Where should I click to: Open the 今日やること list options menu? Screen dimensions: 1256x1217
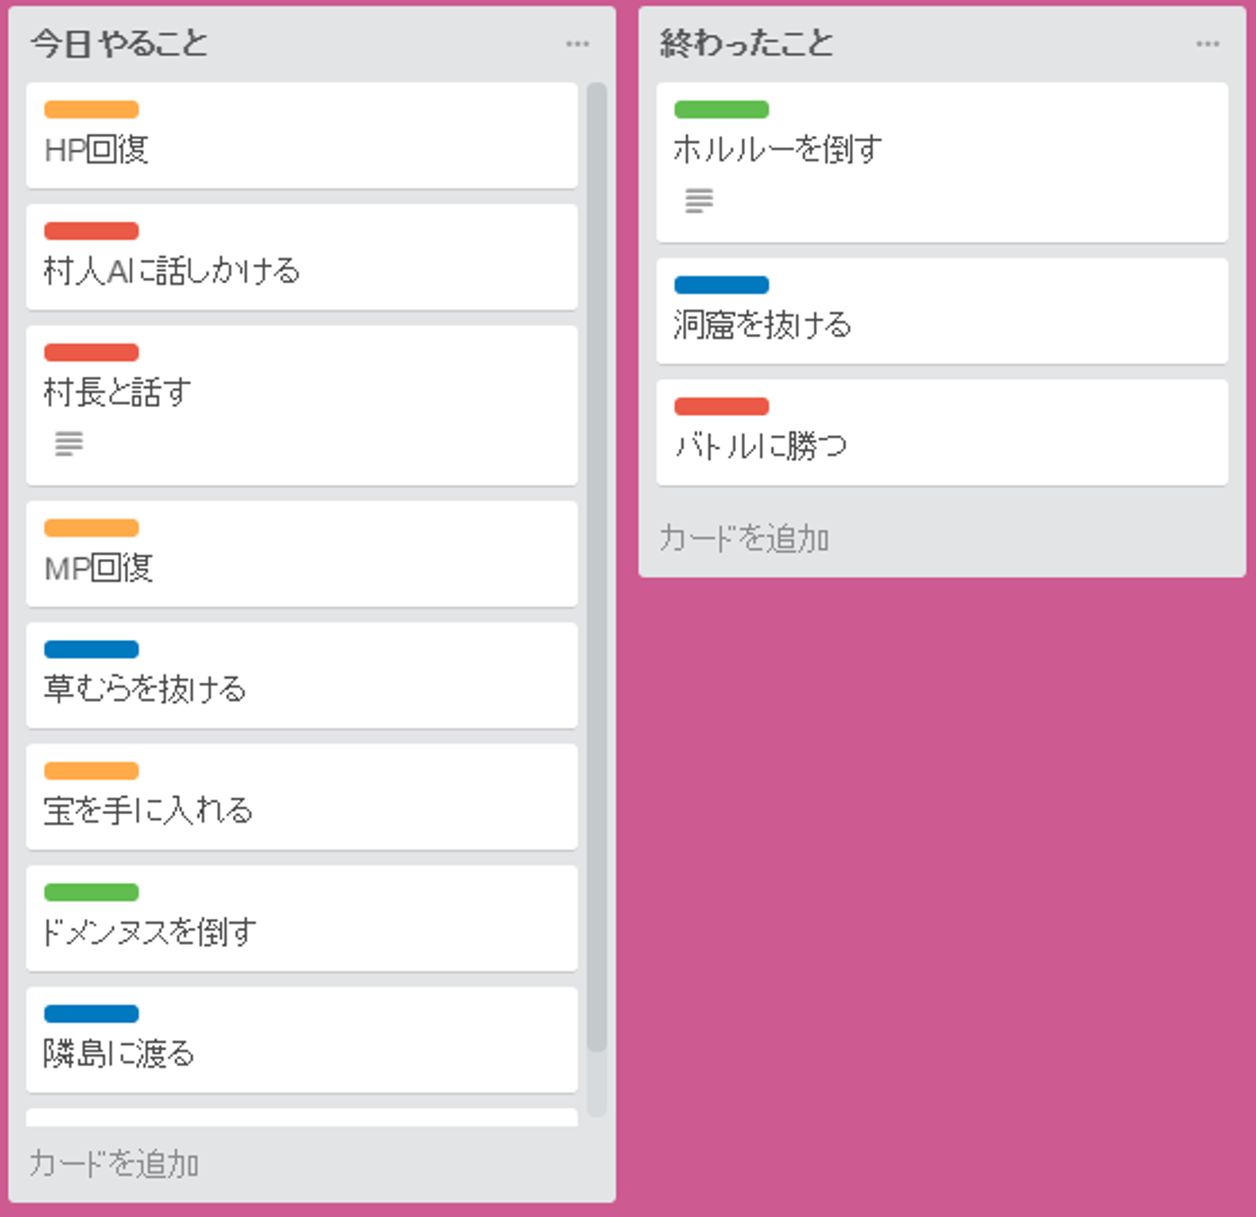(577, 44)
